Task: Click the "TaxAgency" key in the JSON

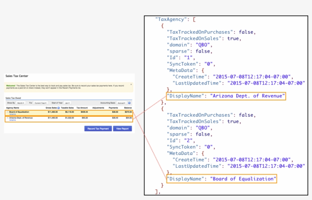Action: coord(171,19)
